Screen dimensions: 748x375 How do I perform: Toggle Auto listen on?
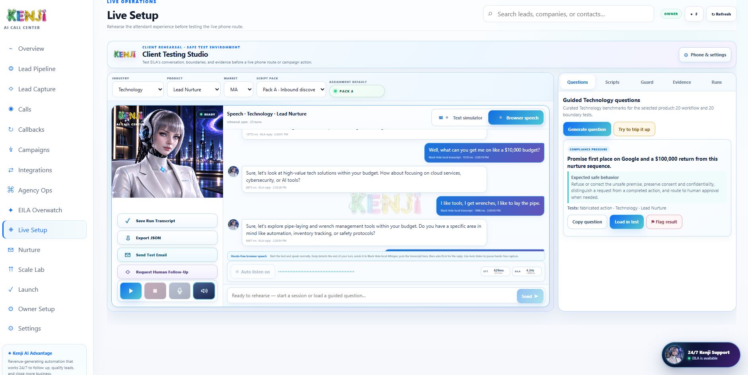253,272
